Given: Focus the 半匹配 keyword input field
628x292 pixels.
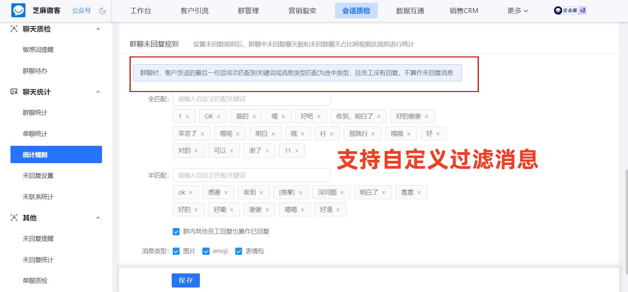Looking at the screenshot, I should pos(252,175).
